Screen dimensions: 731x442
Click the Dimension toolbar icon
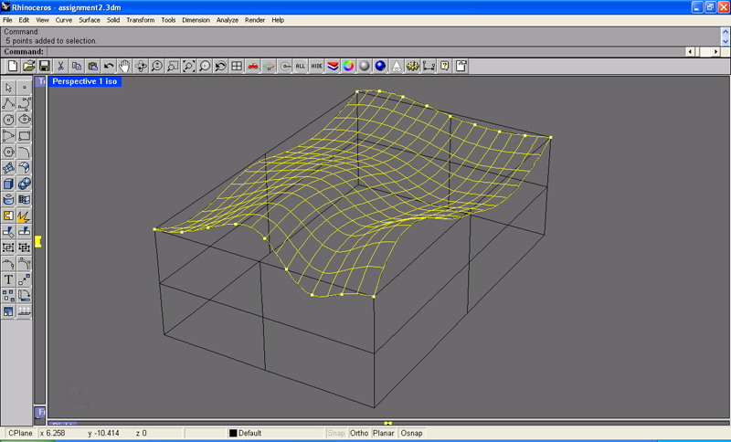pyautogui.click(x=429, y=66)
